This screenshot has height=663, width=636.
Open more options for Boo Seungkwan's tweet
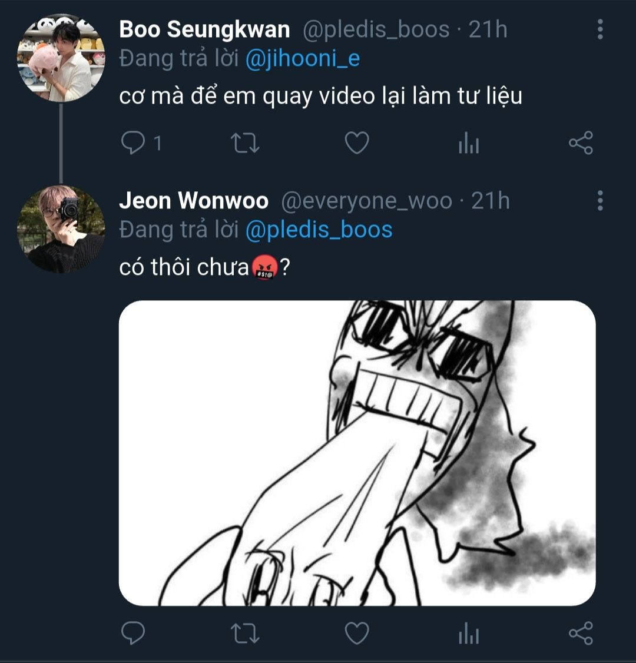[599, 29]
